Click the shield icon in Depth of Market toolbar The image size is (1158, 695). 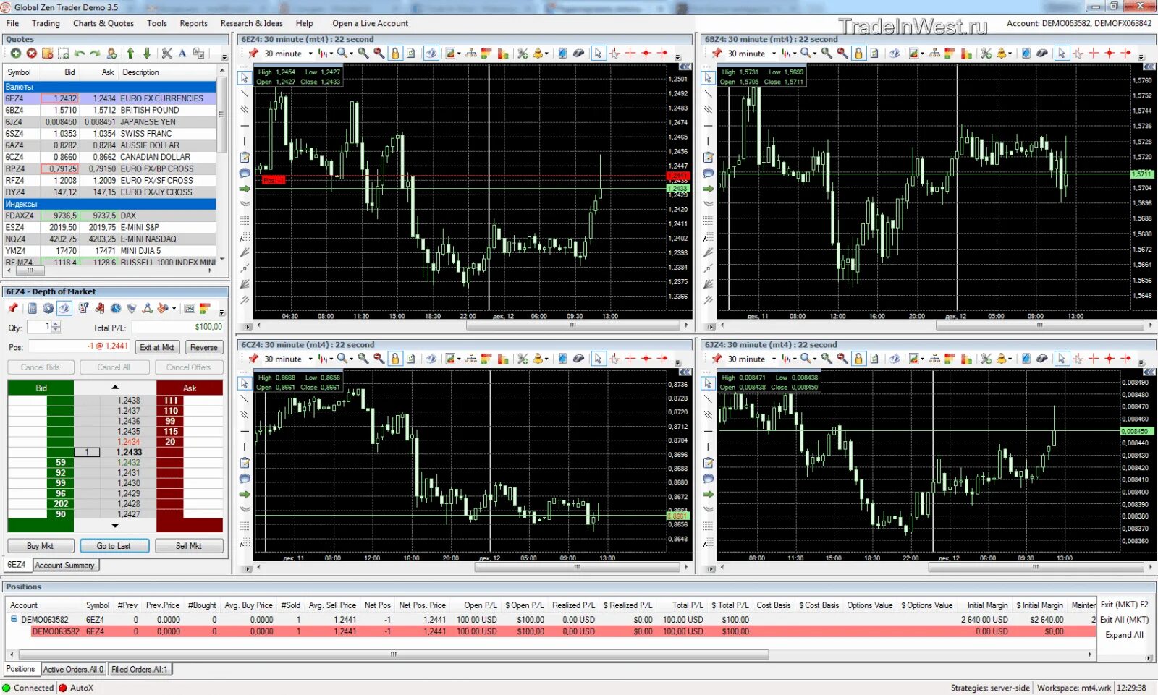[132, 309]
